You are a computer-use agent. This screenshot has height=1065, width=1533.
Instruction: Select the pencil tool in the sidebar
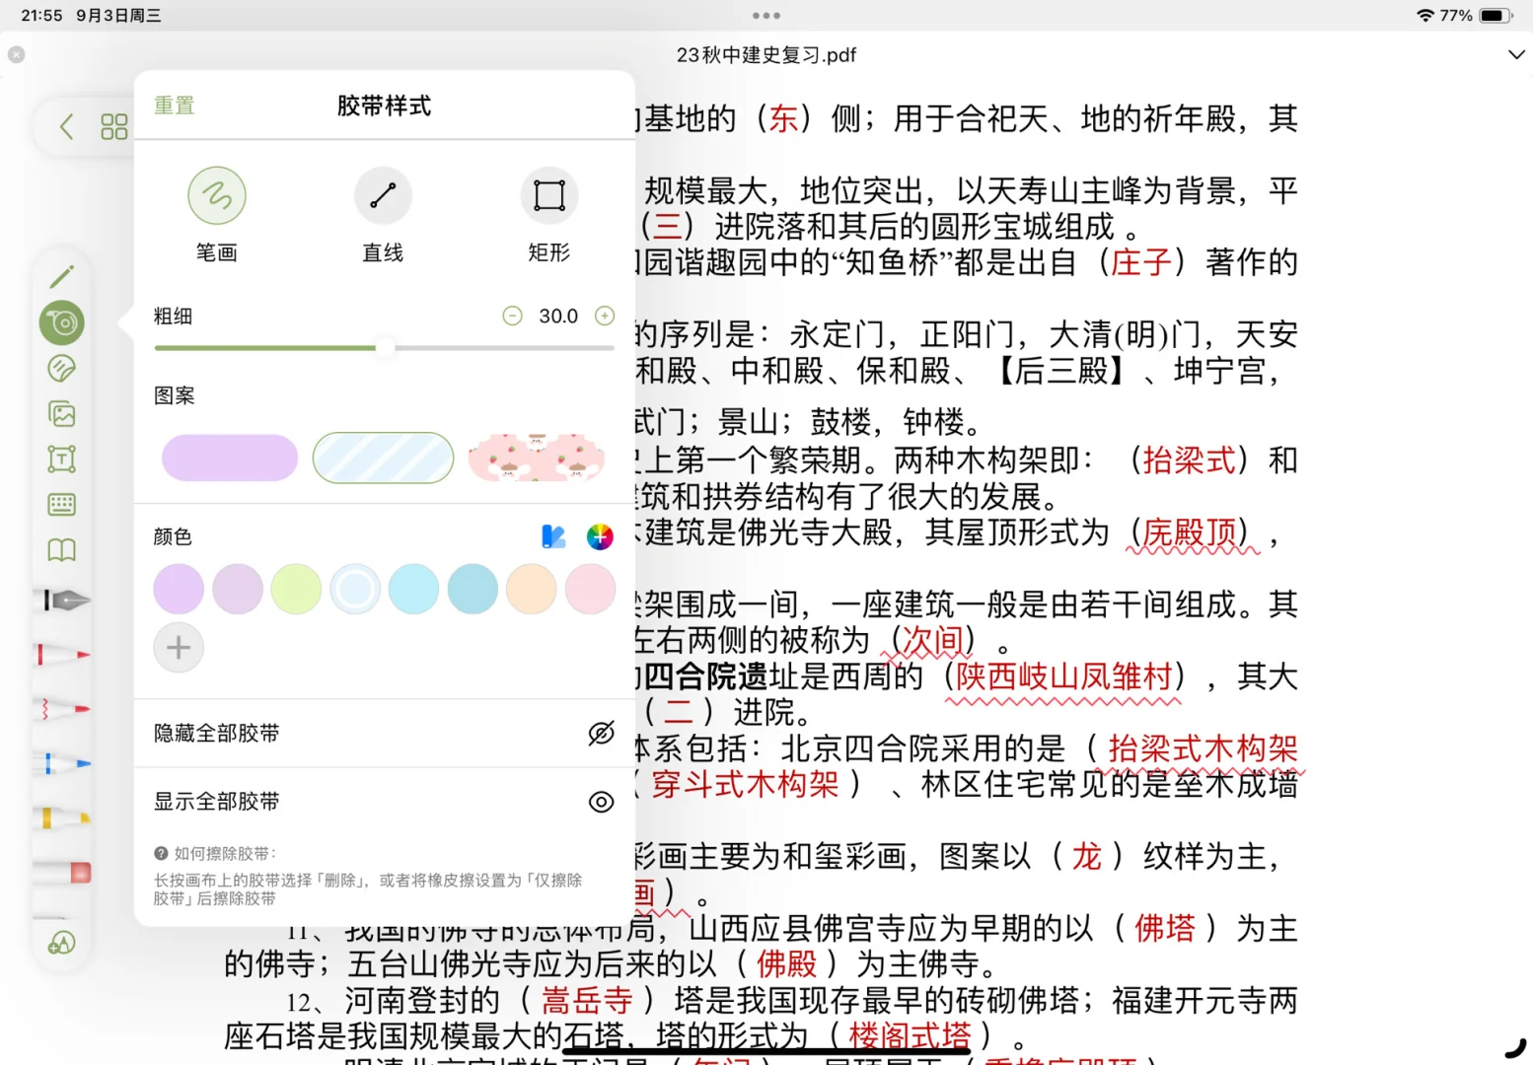click(61, 276)
